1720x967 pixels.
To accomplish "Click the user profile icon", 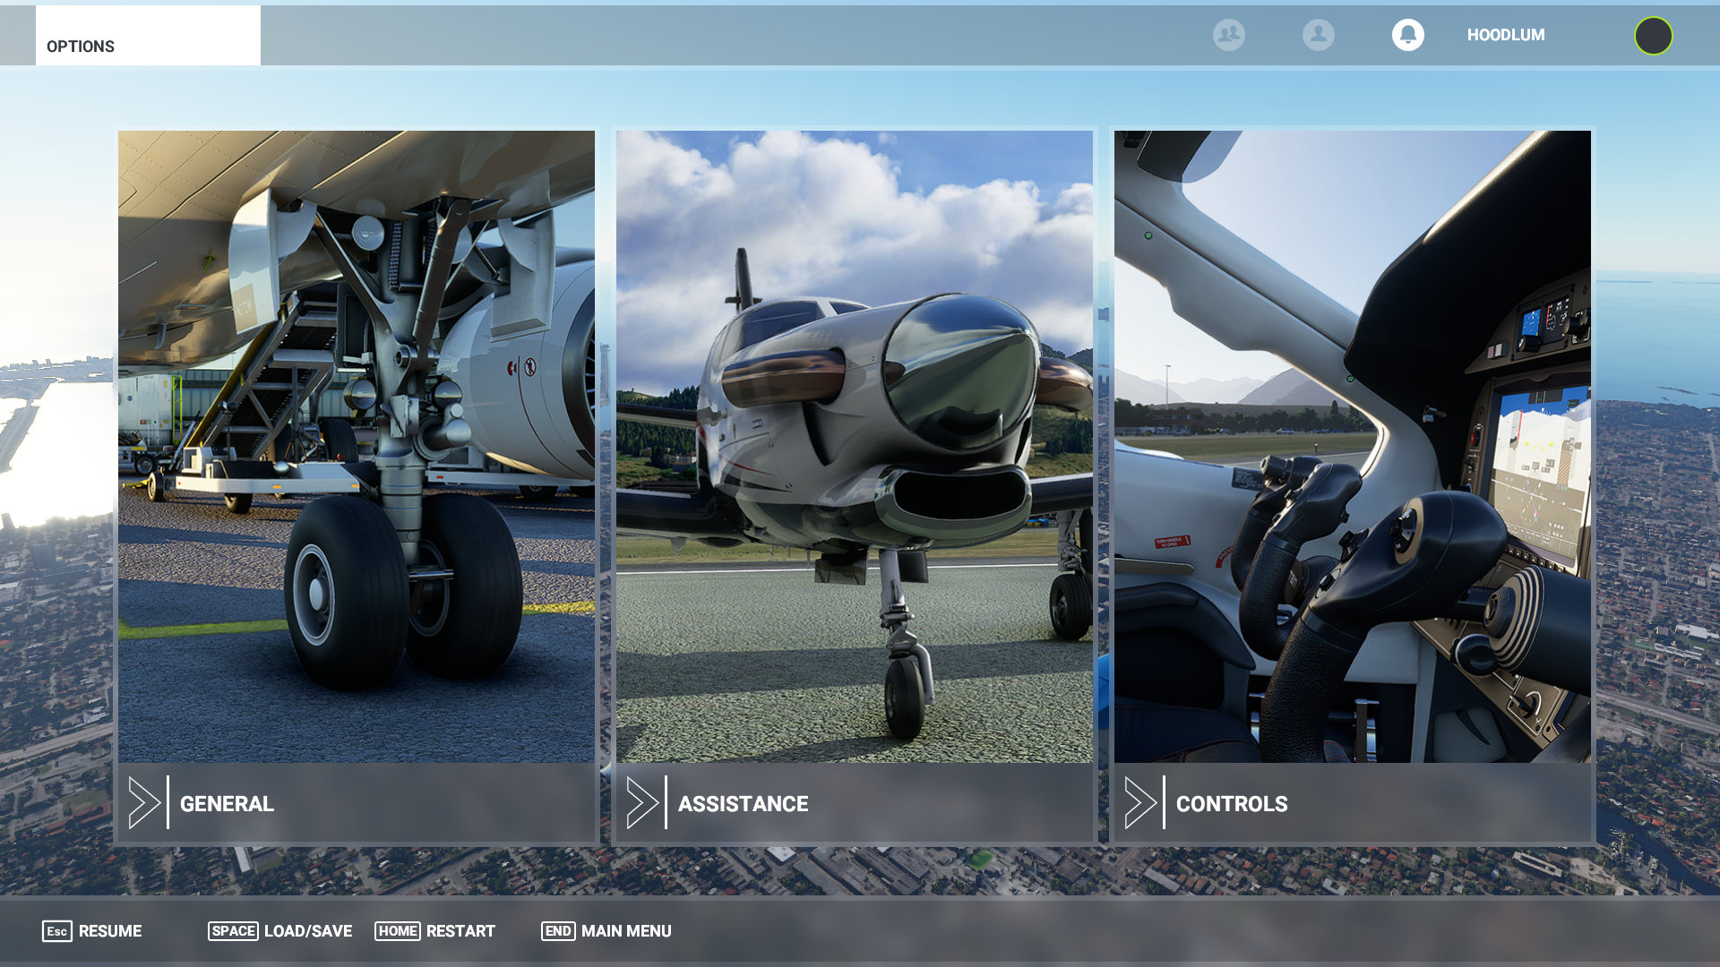I will (1318, 35).
